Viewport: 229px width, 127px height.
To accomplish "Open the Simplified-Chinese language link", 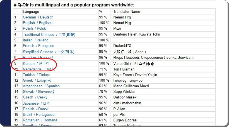I will pyautogui.click(x=49, y=52).
